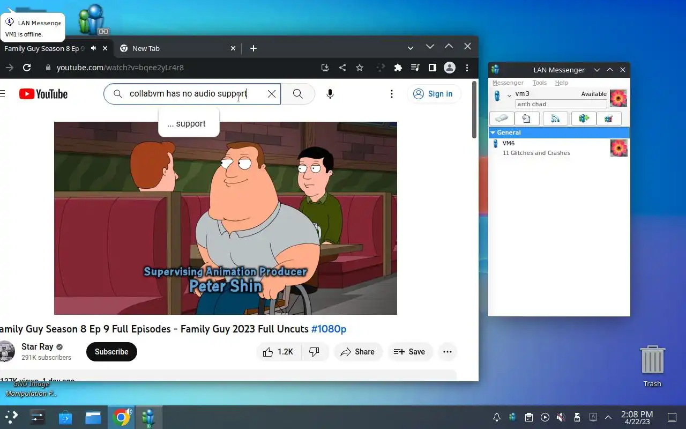Switch to the New Tab tab

click(177, 48)
